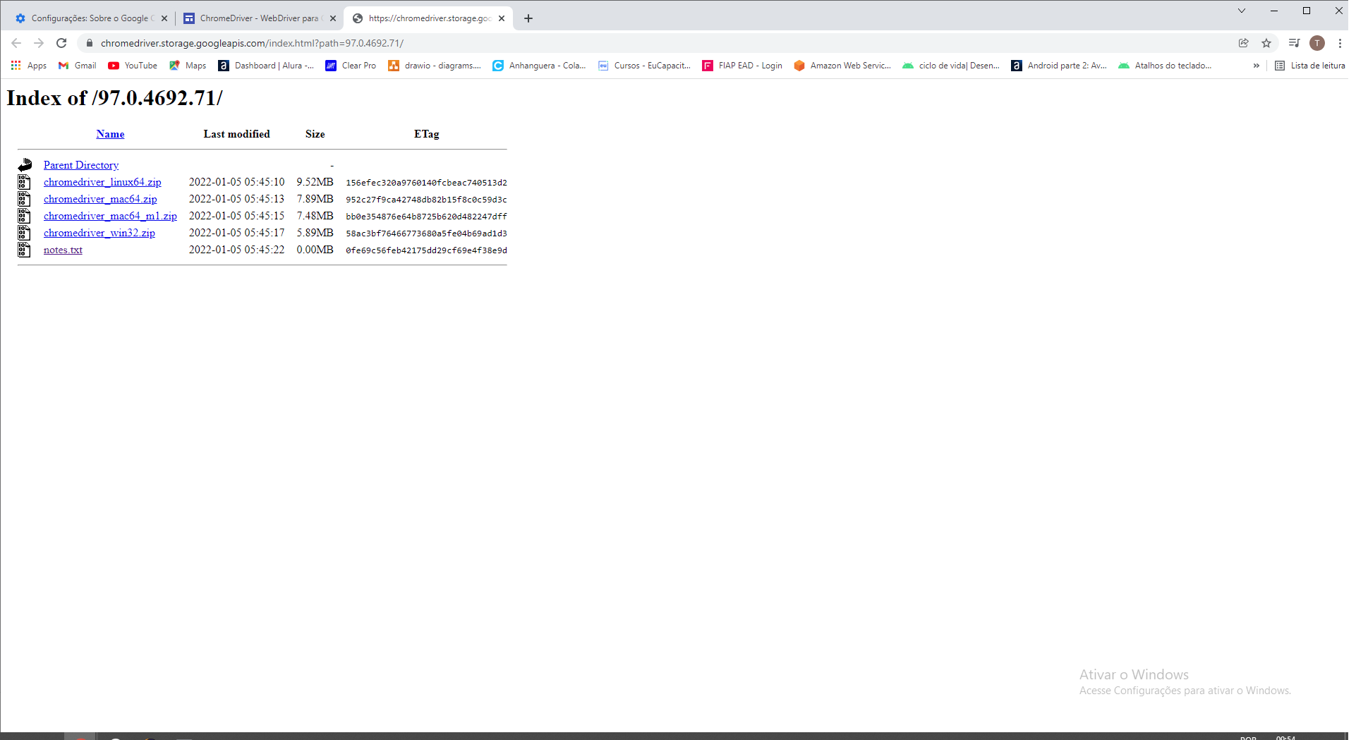Download chromedriver_mac64_m1.zip
1356x740 pixels.
(110, 216)
